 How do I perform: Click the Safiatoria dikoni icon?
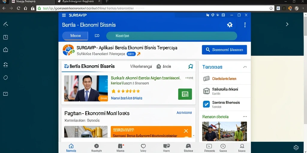[206, 91]
